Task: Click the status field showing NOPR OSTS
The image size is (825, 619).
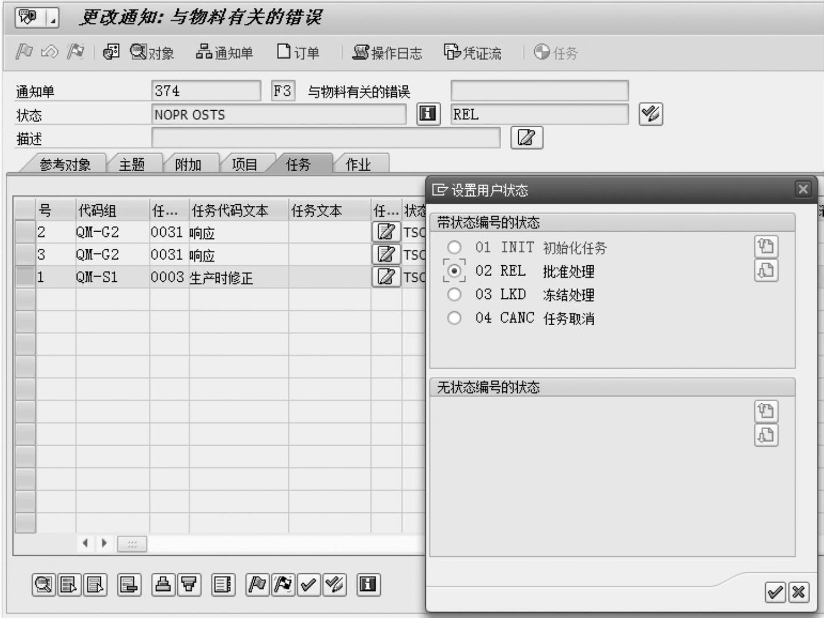Action: click(279, 115)
